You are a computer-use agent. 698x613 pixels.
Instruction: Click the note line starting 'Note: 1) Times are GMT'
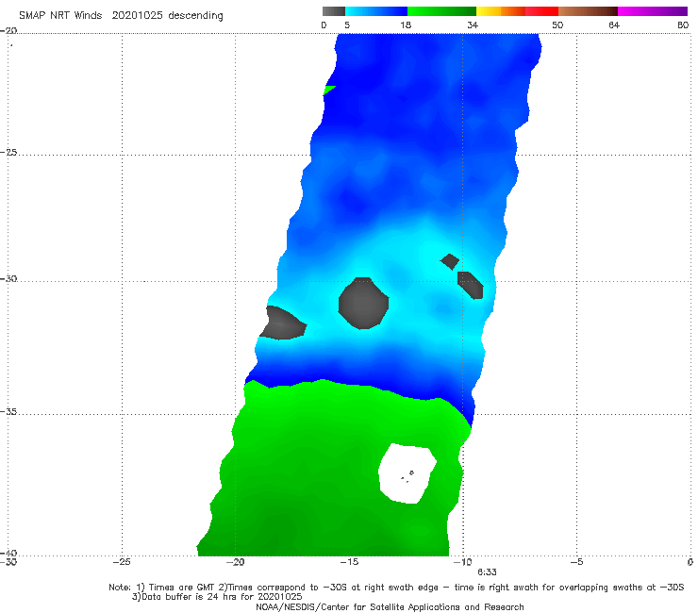396,588
